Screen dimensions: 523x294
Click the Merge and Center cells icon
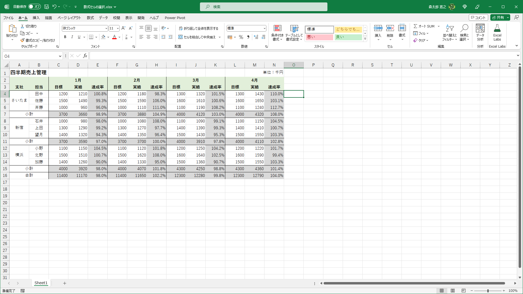pos(180,37)
